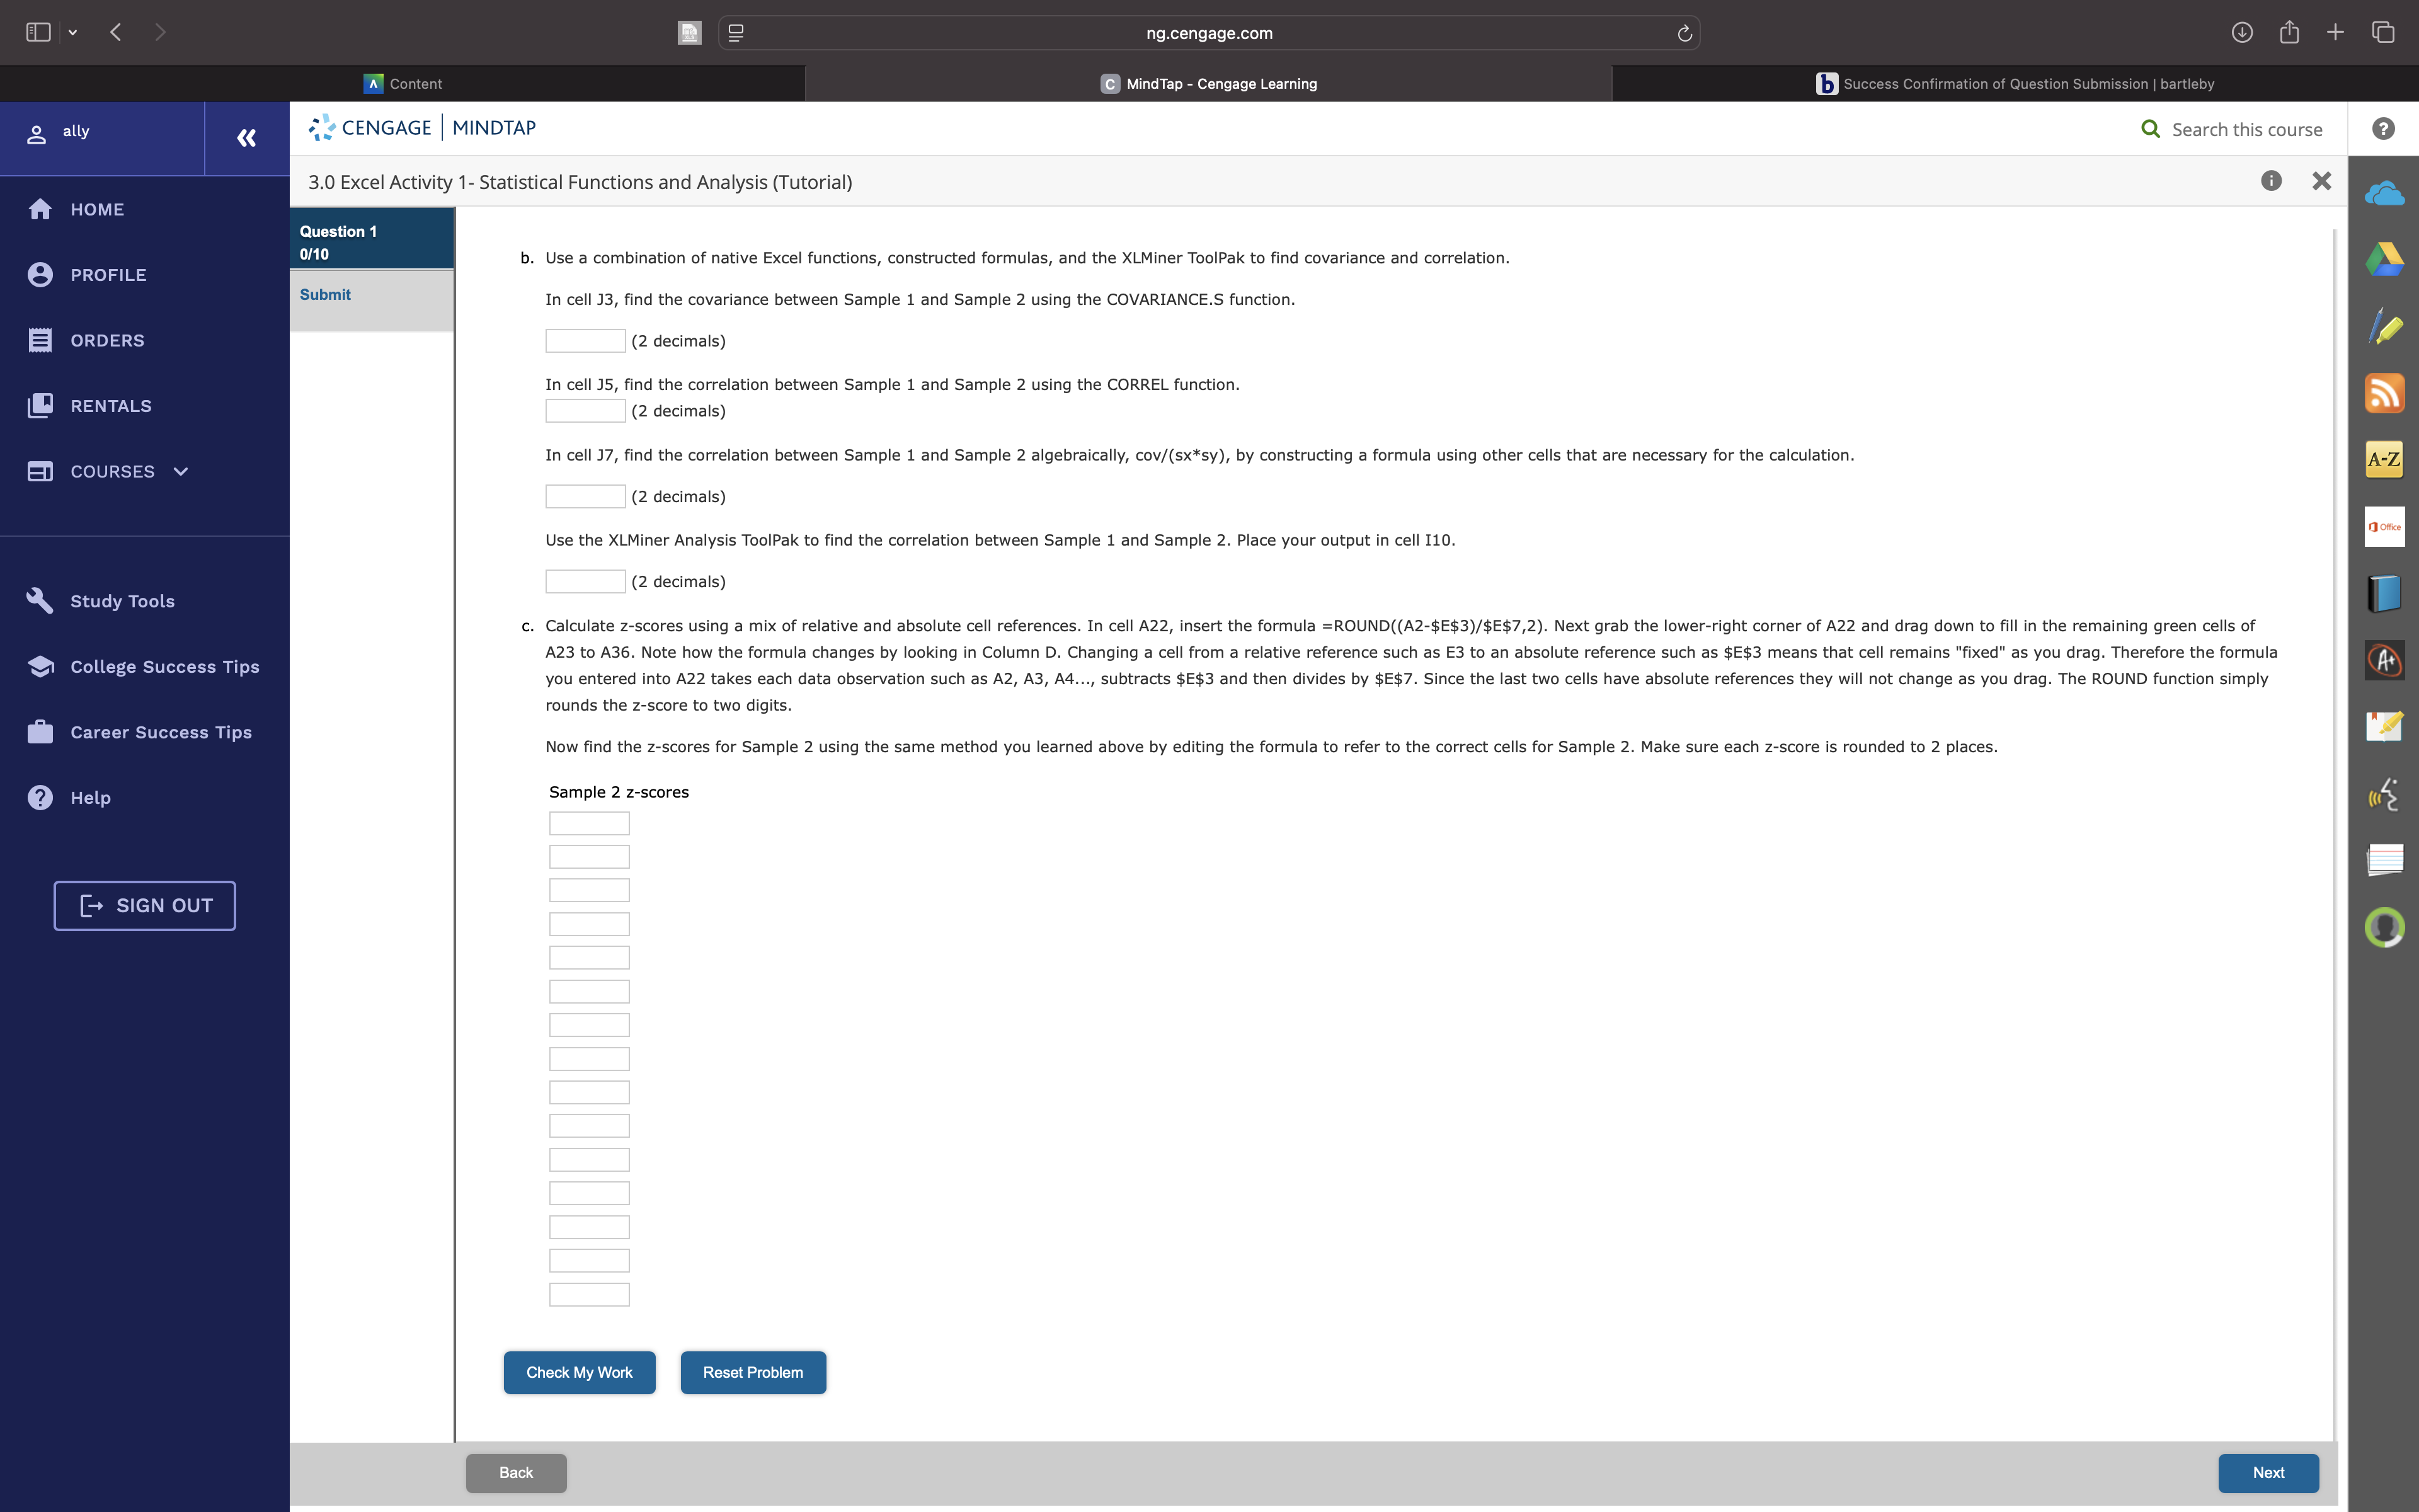Go to the next page with the Next button
Image resolution: width=2419 pixels, height=1512 pixels.
tap(2268, 1472)
